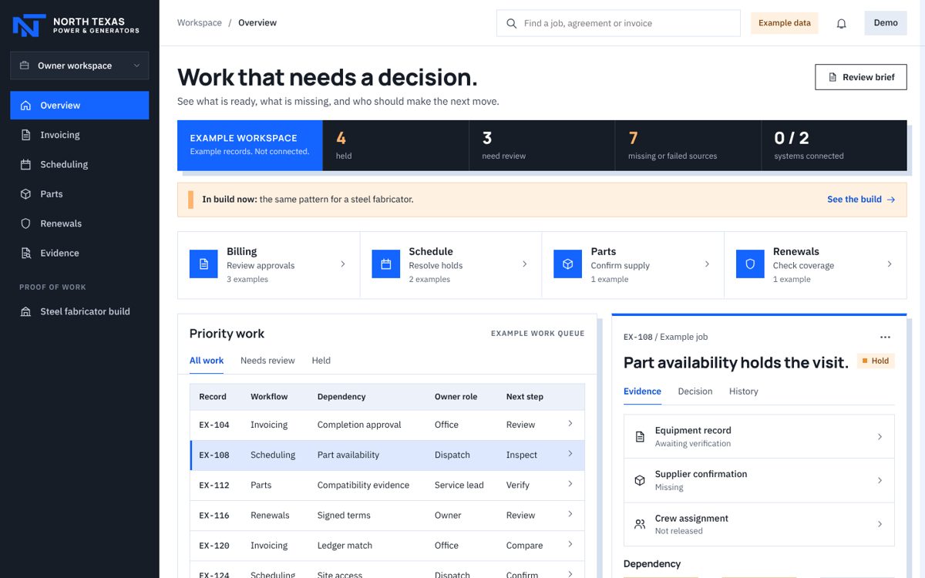Open the notifications bell

[x=842, y=23]
